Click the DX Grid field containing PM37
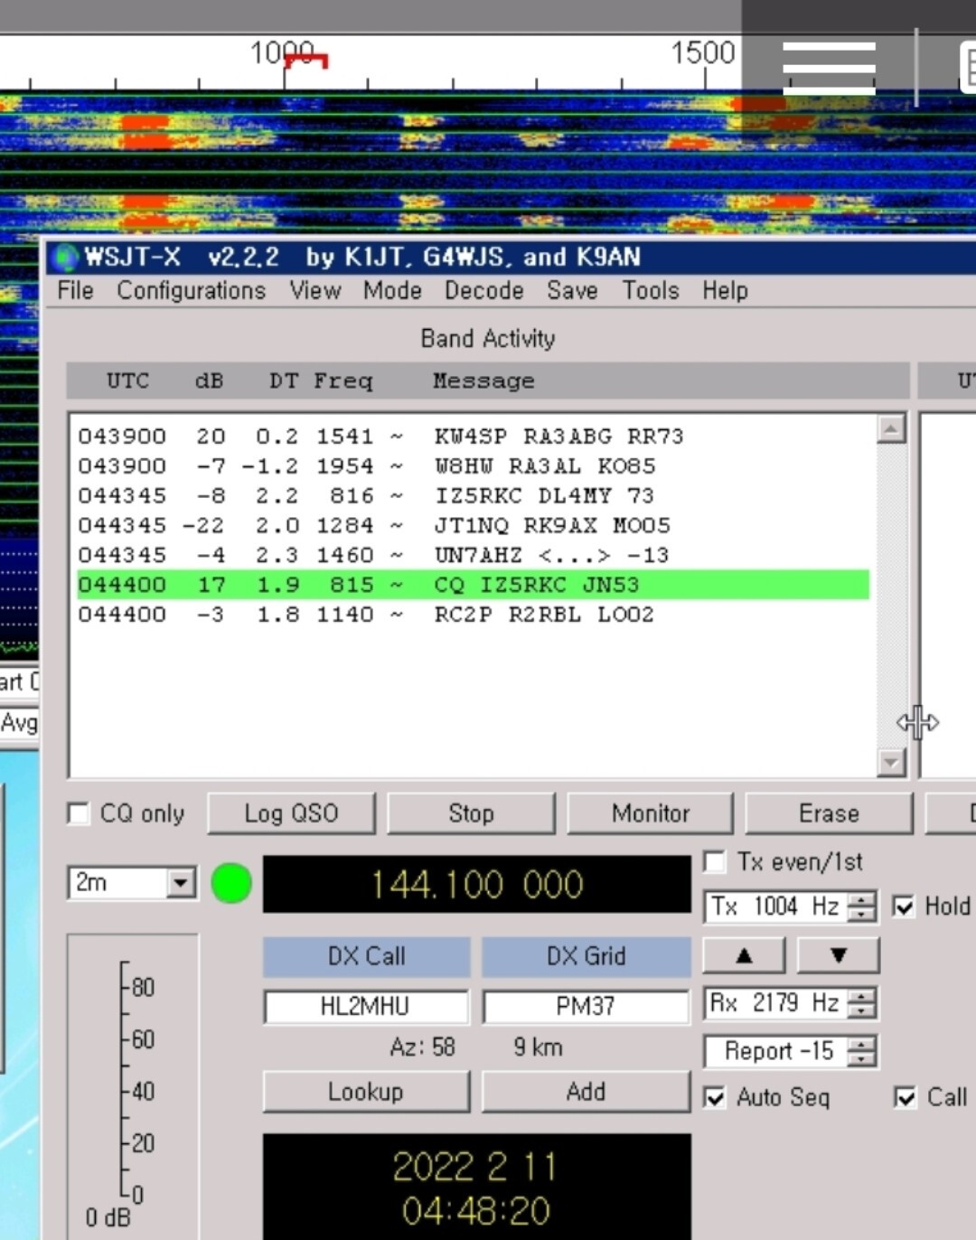976x1240 pixels. 586,1006
